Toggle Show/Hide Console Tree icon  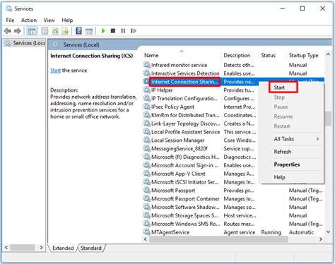(32, 31)
